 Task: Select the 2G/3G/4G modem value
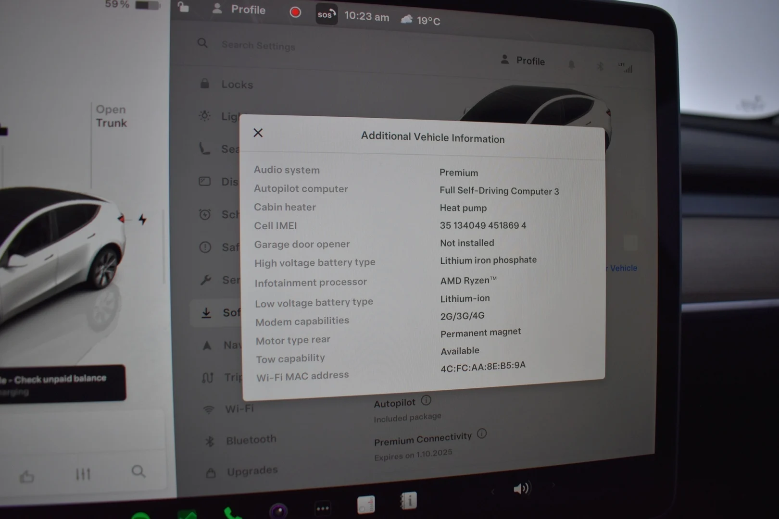pyautogui.click(x=462, y=316)
